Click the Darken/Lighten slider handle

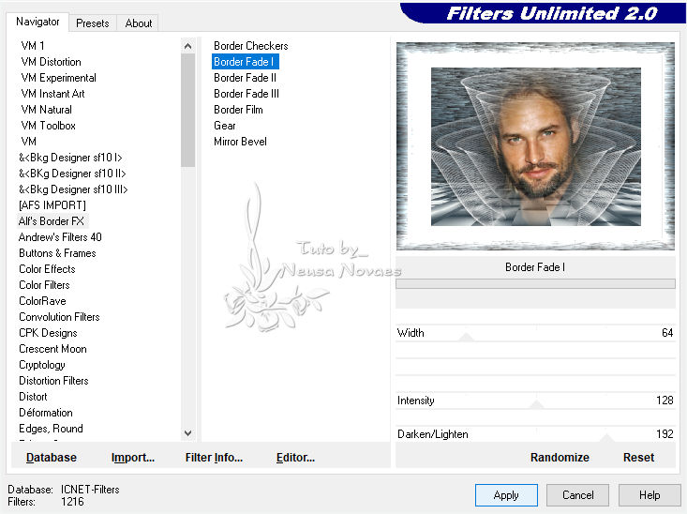pos(606,438)
